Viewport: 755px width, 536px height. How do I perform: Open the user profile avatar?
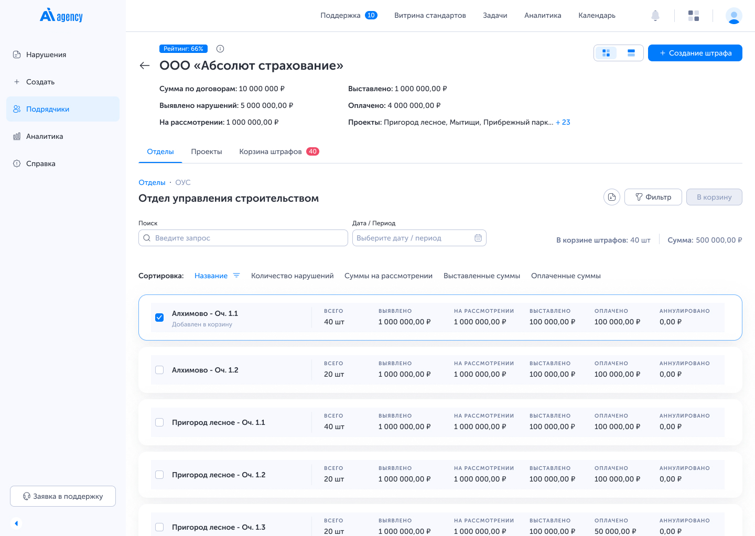(x=734, y=16)
